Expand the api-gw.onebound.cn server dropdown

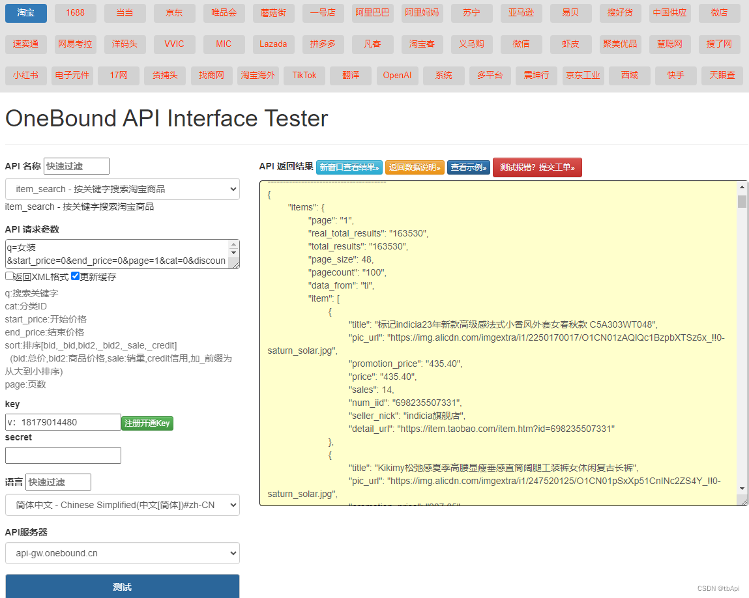tap(123, 553)
